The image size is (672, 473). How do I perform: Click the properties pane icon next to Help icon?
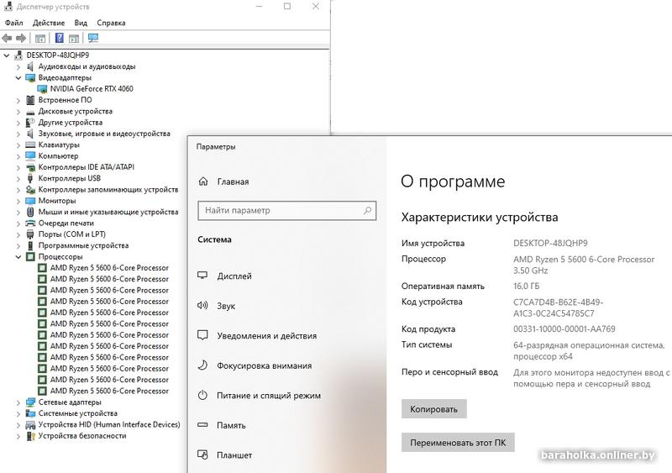74,38
